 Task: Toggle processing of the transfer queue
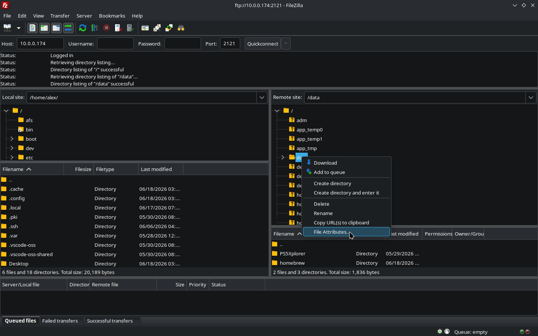[95, 28]
